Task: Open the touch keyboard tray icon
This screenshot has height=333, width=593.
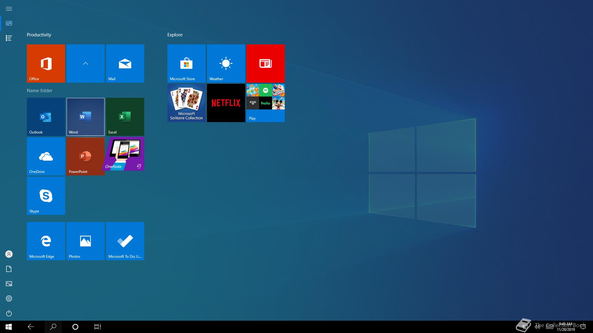Action: tap(550, 327)
